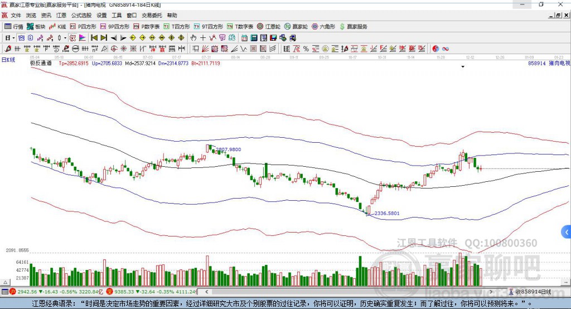The width and height of the screenshot is (571, 309).
Task: Open the 浏览 menu
Action: point(31,15)
